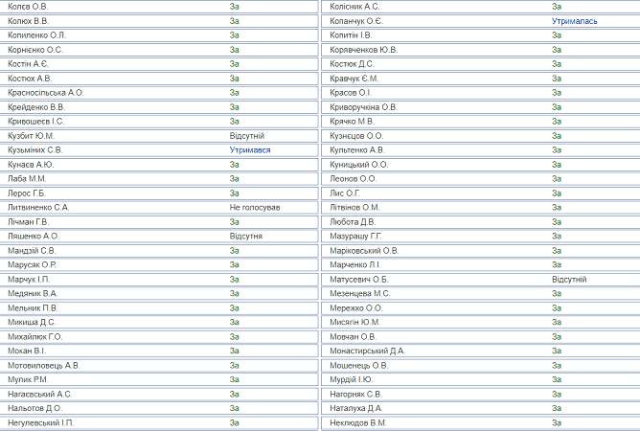Screen dimensions: 640x431
Task: Click Кузбит Ю.М. in the list
Action: 31,136
